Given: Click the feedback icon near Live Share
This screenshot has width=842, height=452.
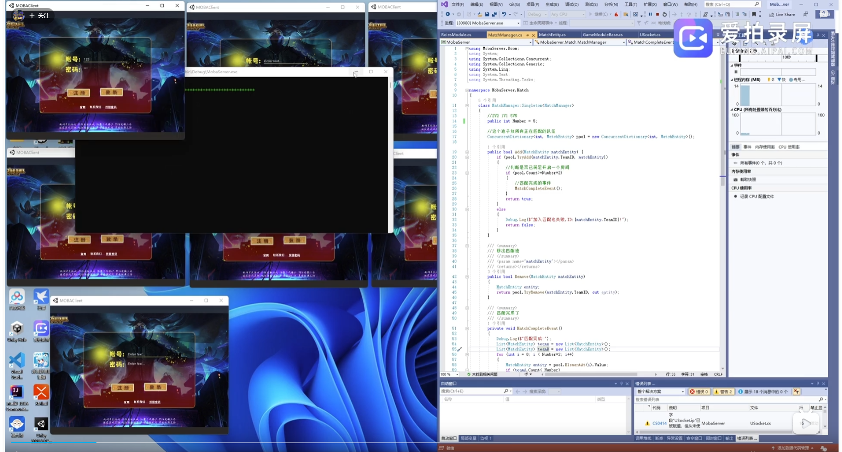Looking at the screenshot, I should click(806, 14).
